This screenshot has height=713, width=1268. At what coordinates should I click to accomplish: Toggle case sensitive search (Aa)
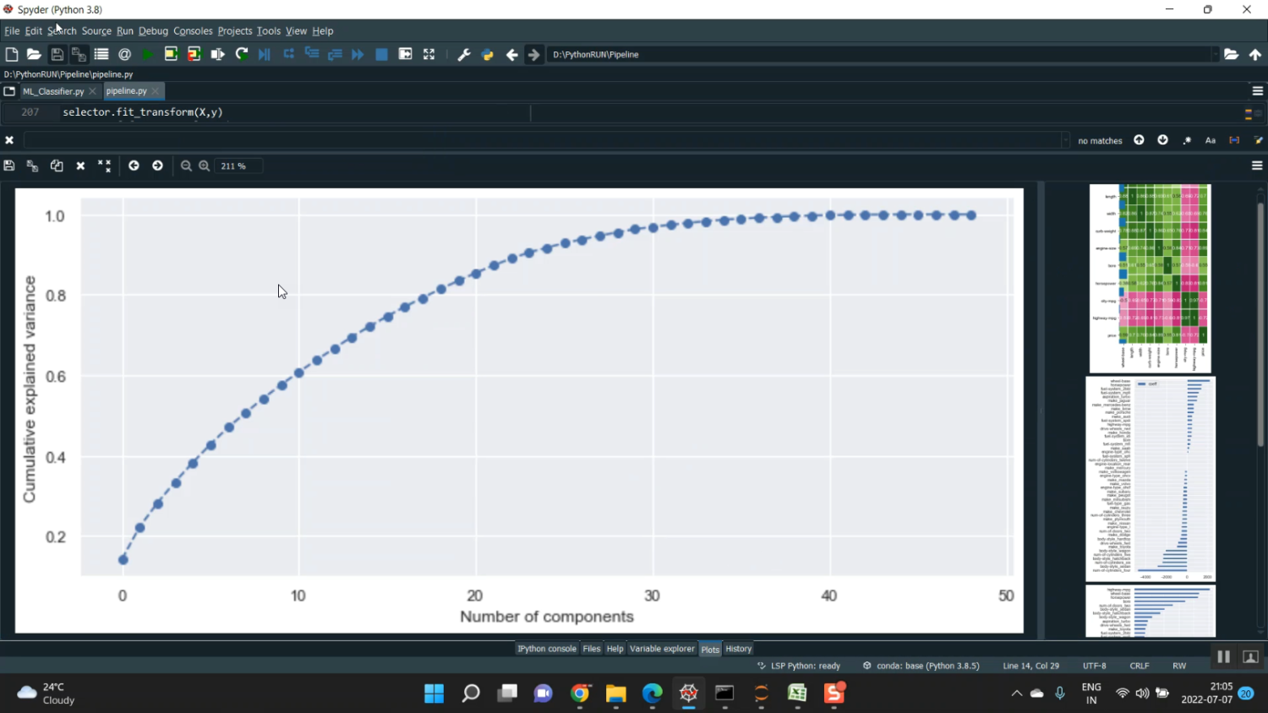click(x=1211, y=140)
